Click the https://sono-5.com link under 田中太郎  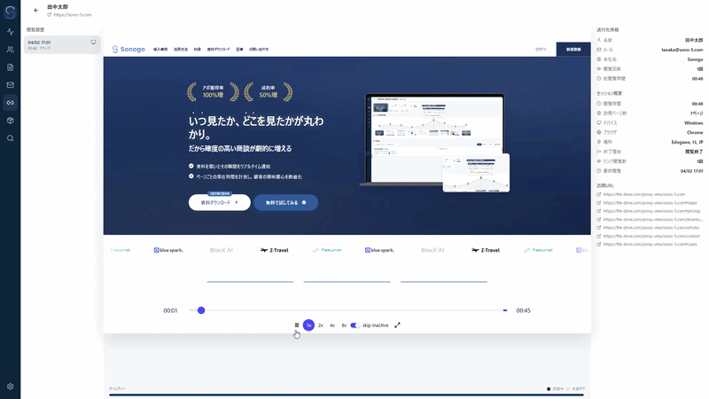click(x=73, y=15)
